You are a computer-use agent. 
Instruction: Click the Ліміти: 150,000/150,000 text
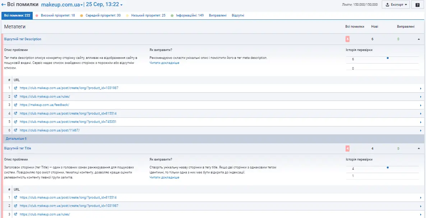coord(360,5)
